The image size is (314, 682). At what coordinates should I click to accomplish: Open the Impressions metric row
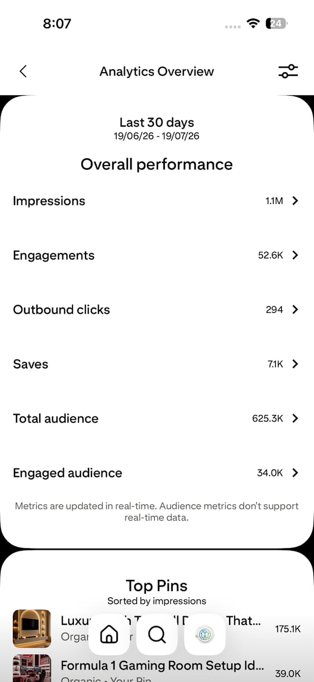157,201
